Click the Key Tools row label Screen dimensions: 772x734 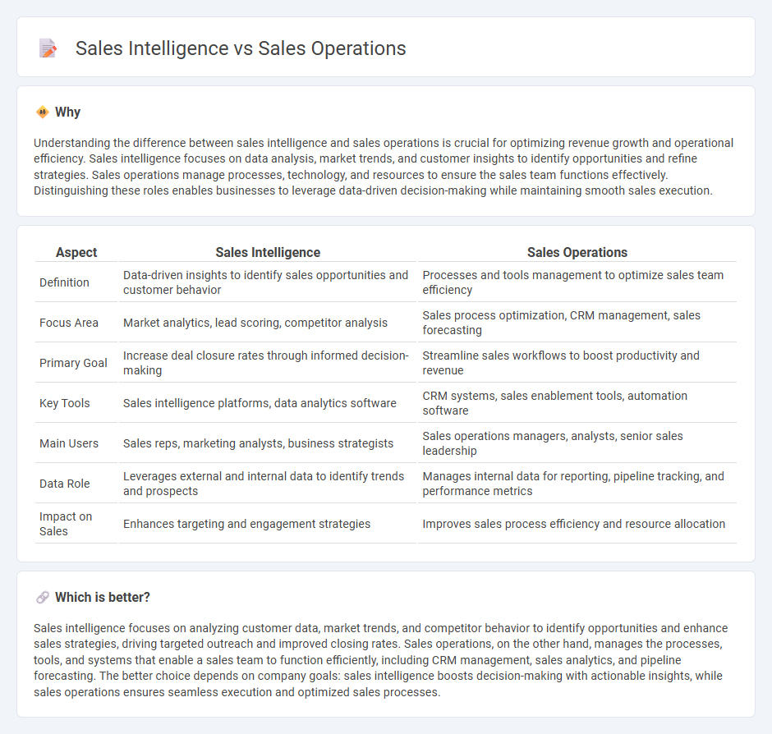65,404
